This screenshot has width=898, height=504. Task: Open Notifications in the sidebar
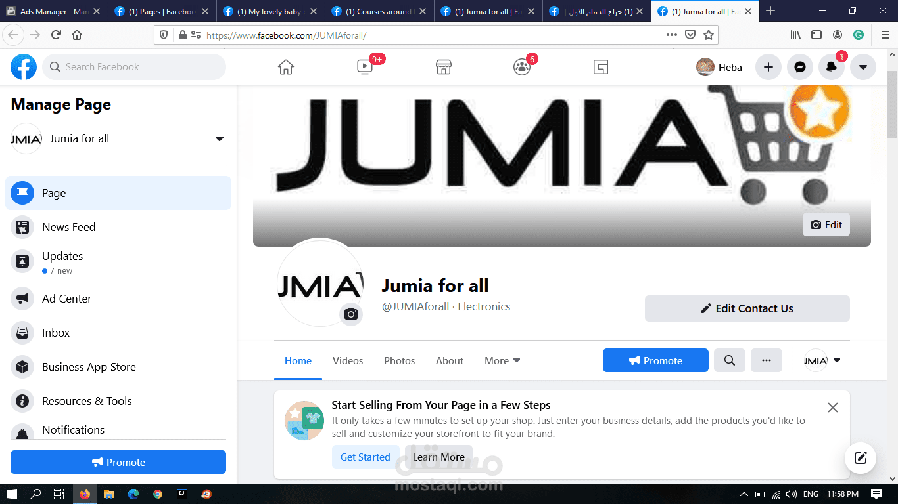(118, 430)
